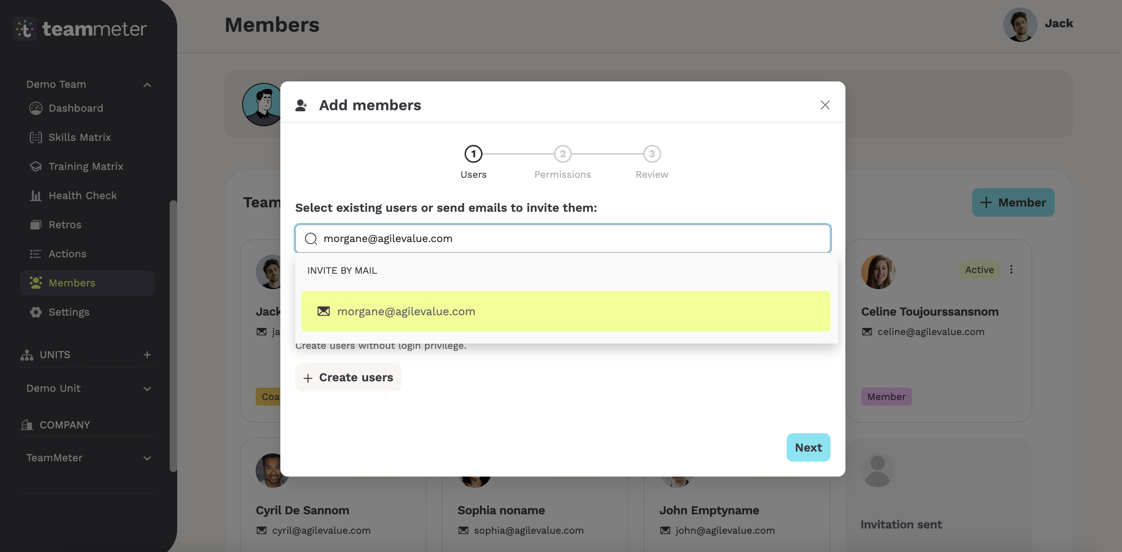Viewport: 1122px width, 552px height.
Task: Open Skills Matrix page
Action: (79, 137)
